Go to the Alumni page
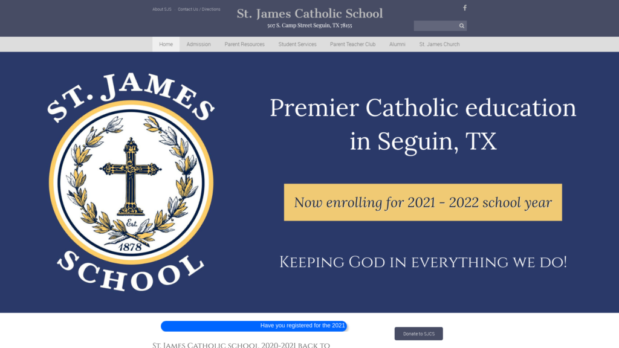This screenshot has width=619, height=348. pyautogui.click(x=397, y=44)
